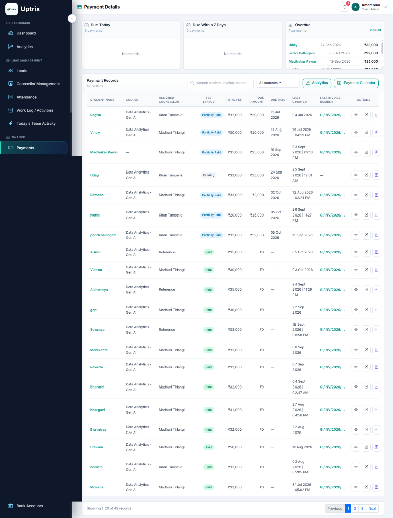Edit neelam's payment record
The height and width of the screenshot is (518, 393).
click(x=366, y=467)
